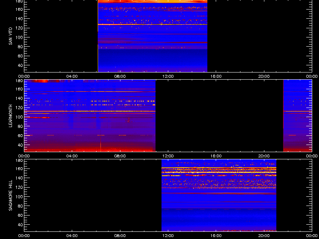The image size is (319, 239).
Task: Click the 04:00 label under San Vito plot
Action: tap(72, 76)
